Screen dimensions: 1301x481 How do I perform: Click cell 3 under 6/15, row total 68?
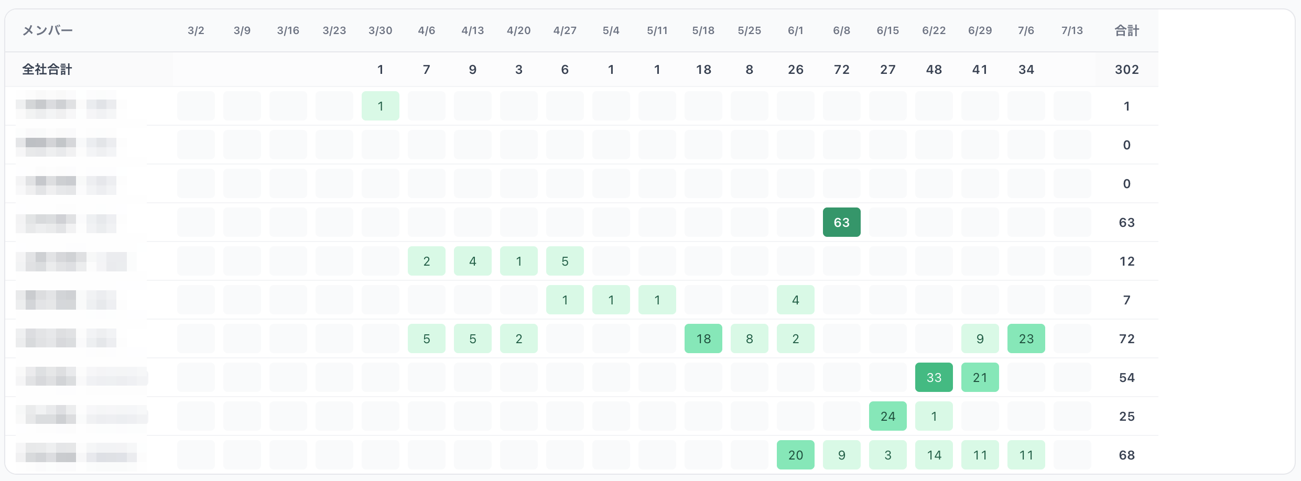[x=888, y=455]
